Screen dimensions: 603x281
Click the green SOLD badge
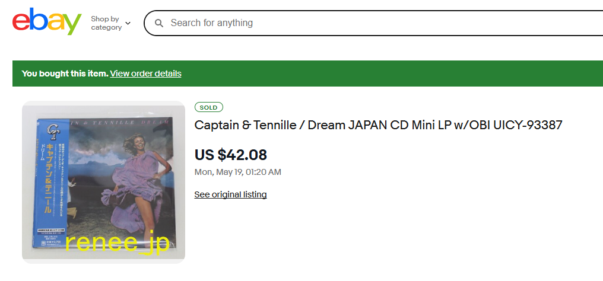(208, 107)
